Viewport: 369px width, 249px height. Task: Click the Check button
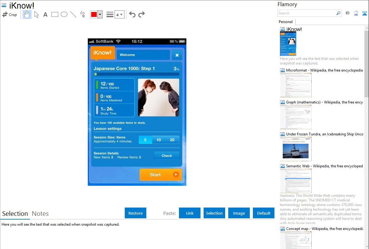pyautogui.click(x=167, y=156)
